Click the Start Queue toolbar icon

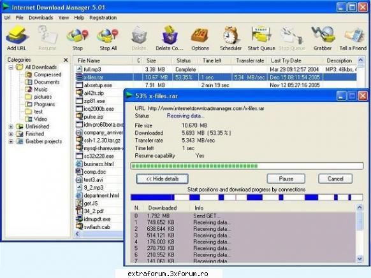pyautogui.click(x=261, y=35)
